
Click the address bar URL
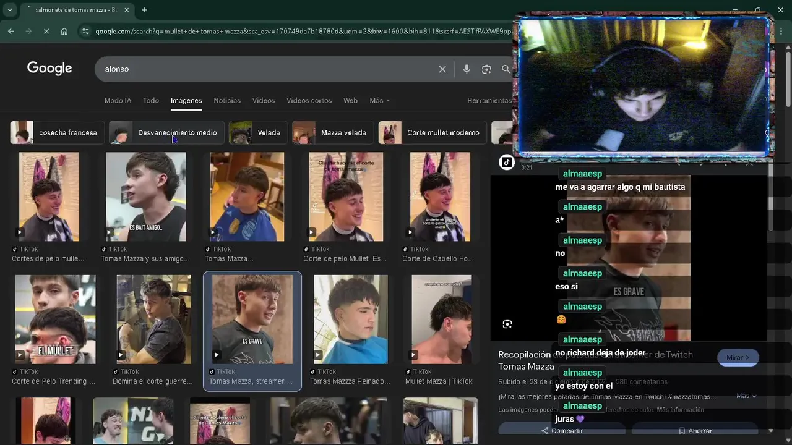tap(303, 31)
